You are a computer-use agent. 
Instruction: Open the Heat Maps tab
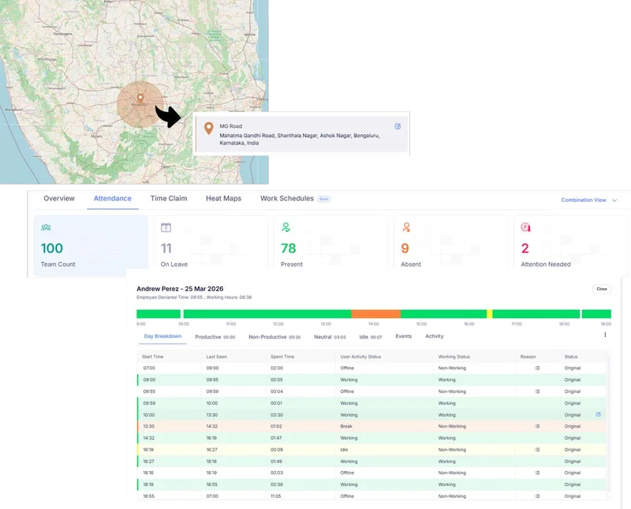(x=224, y=199)
